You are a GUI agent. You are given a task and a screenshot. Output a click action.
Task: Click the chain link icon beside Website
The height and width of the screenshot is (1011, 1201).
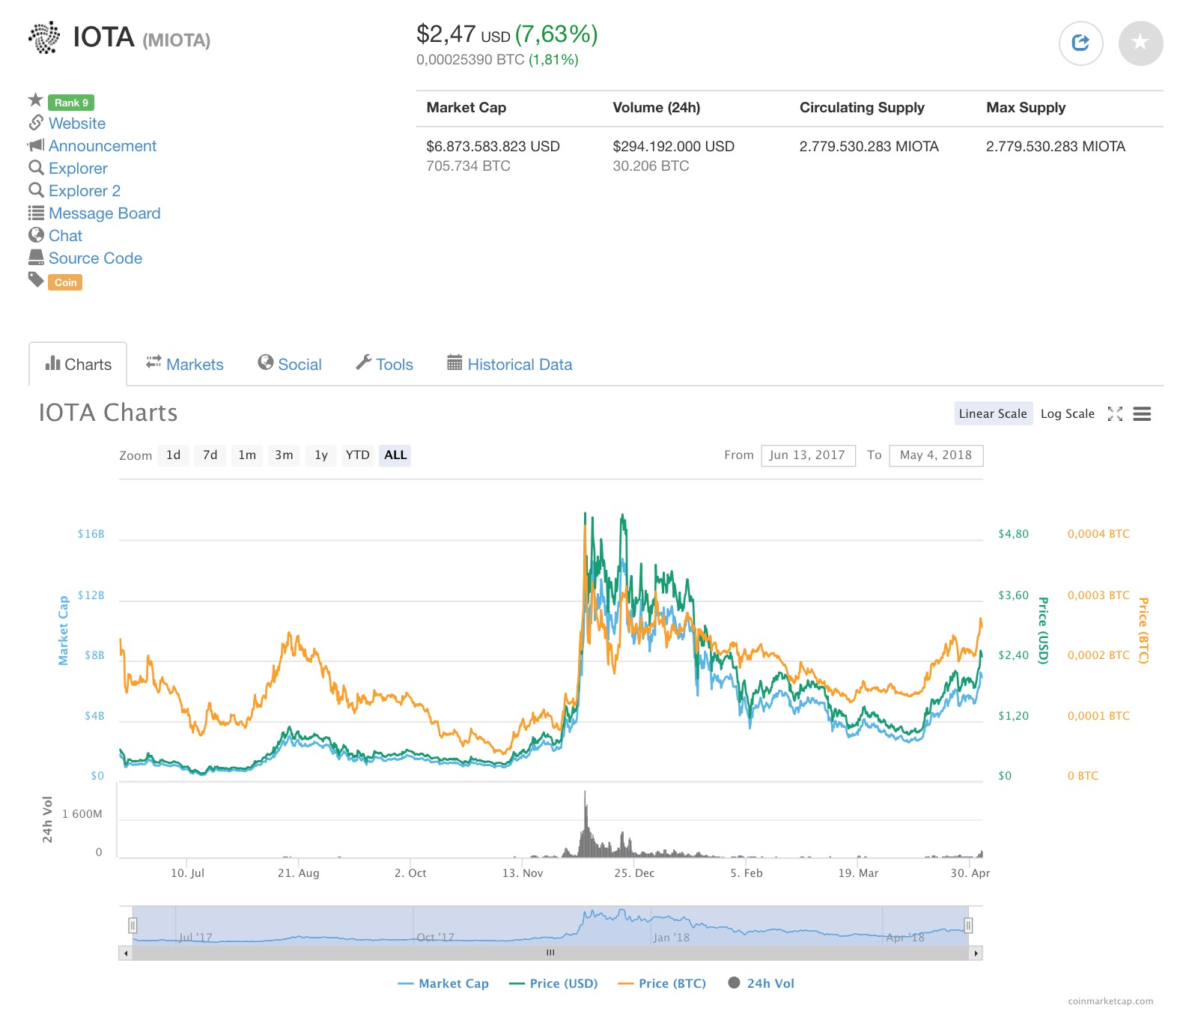pos(36,122)
